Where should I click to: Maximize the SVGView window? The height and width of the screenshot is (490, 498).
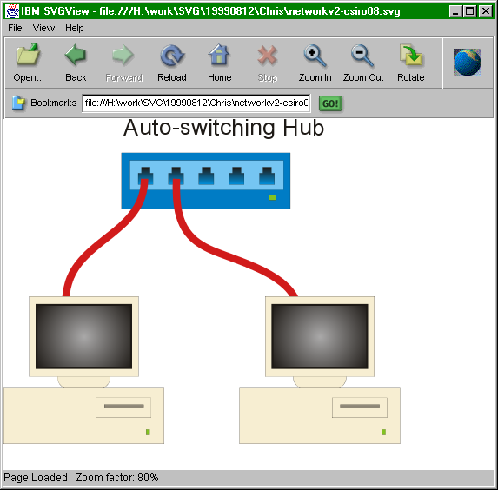pyautogui.click(x=470, y=11)
